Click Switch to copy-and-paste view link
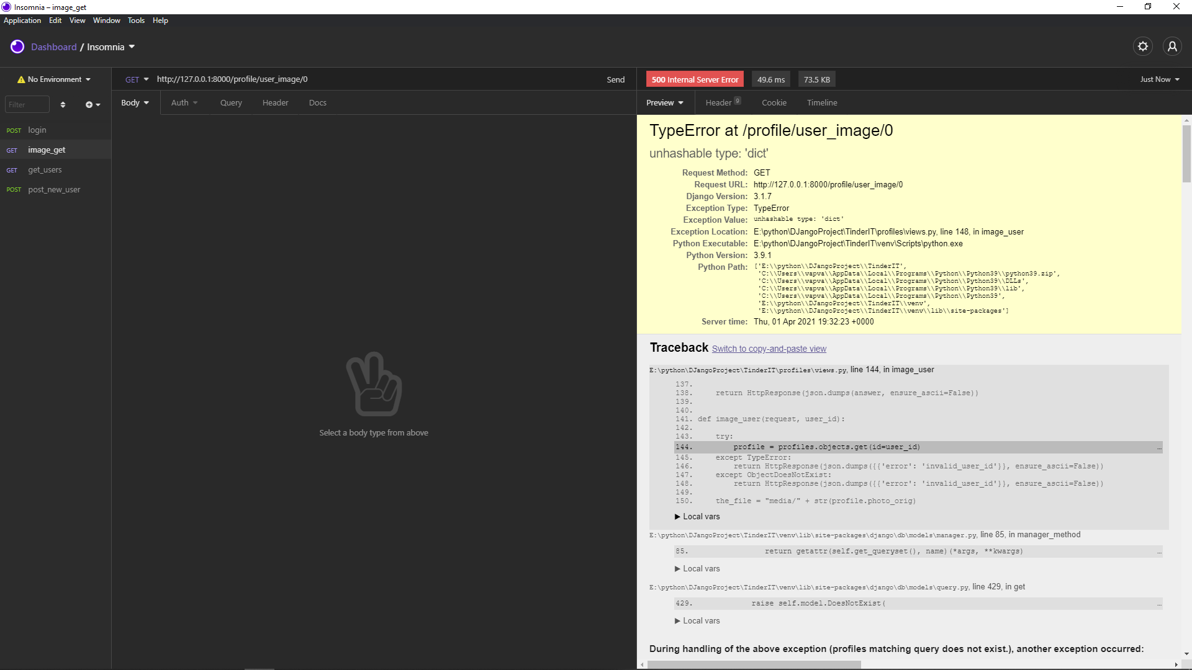 tap(769, 349)
